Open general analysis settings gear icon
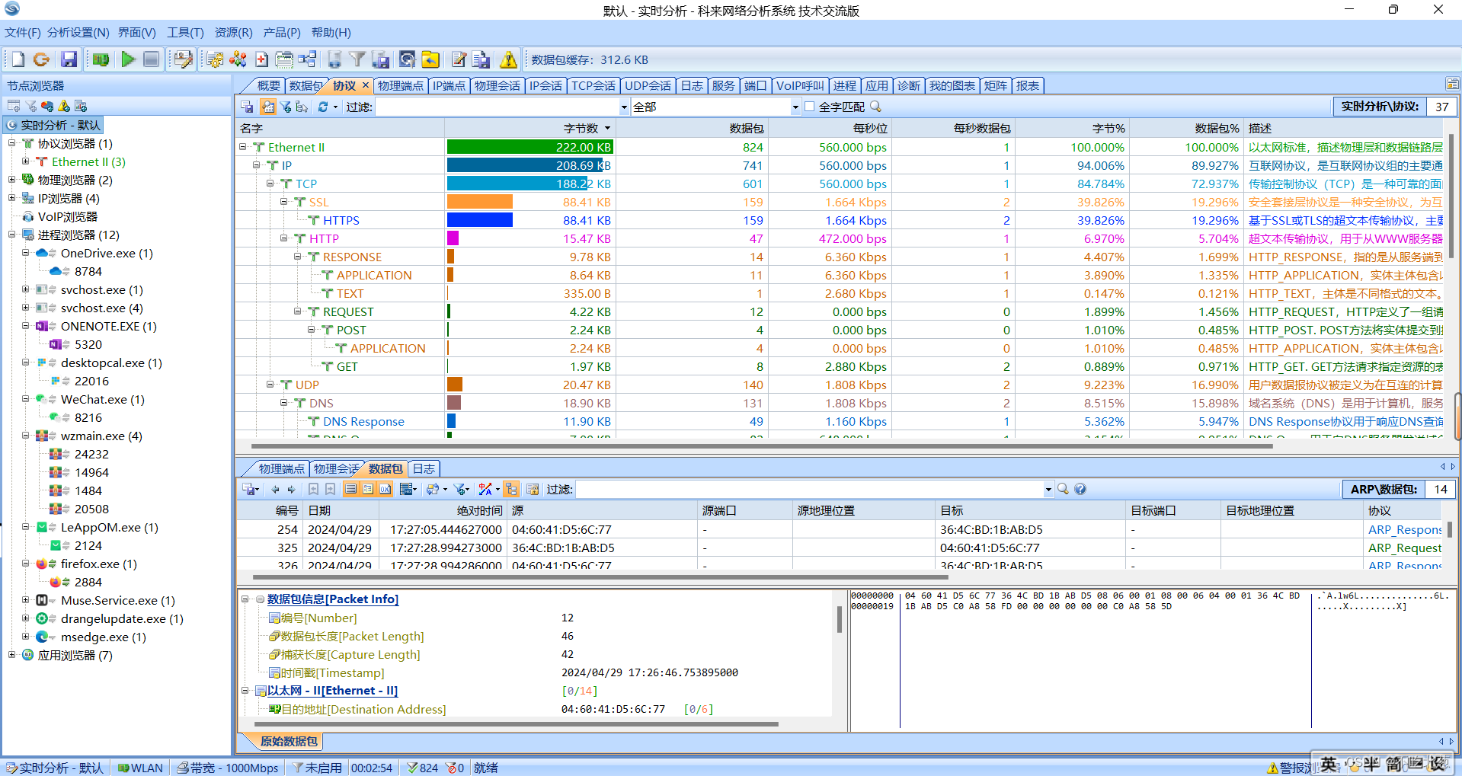The width and height of the screenshot is (1462, 776). (x=216, y=59)
